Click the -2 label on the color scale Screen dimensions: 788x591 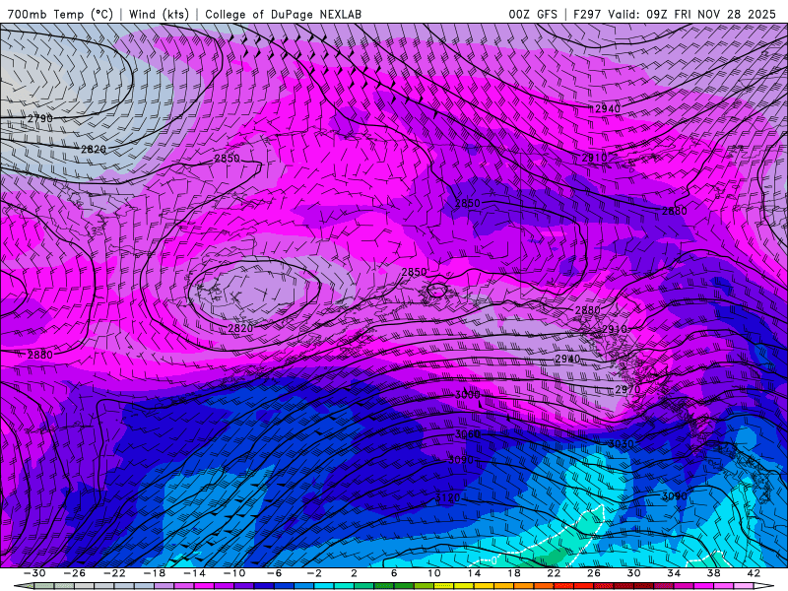(x=314, y=573)
